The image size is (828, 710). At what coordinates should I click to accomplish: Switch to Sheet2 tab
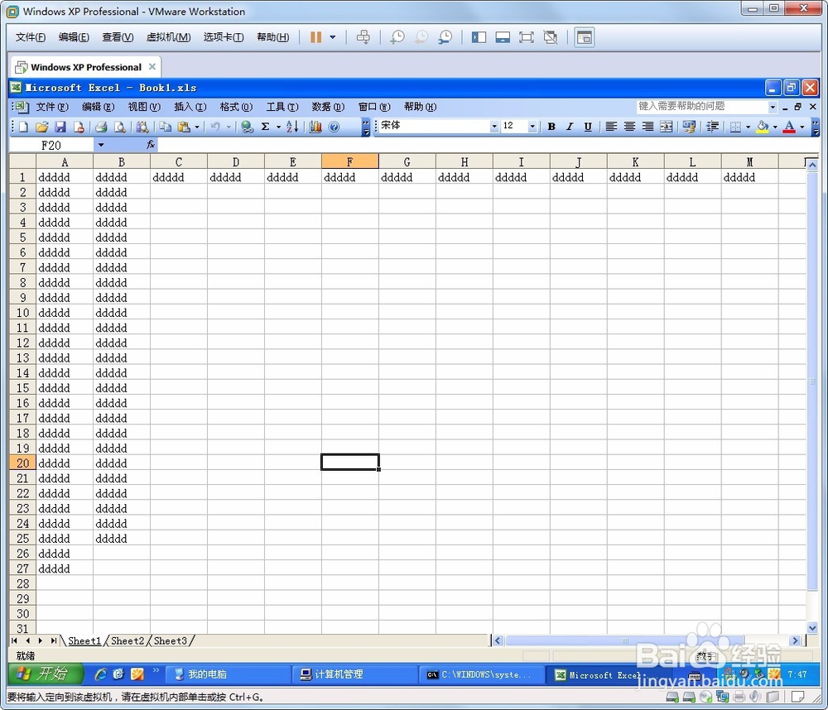(128, 640)
